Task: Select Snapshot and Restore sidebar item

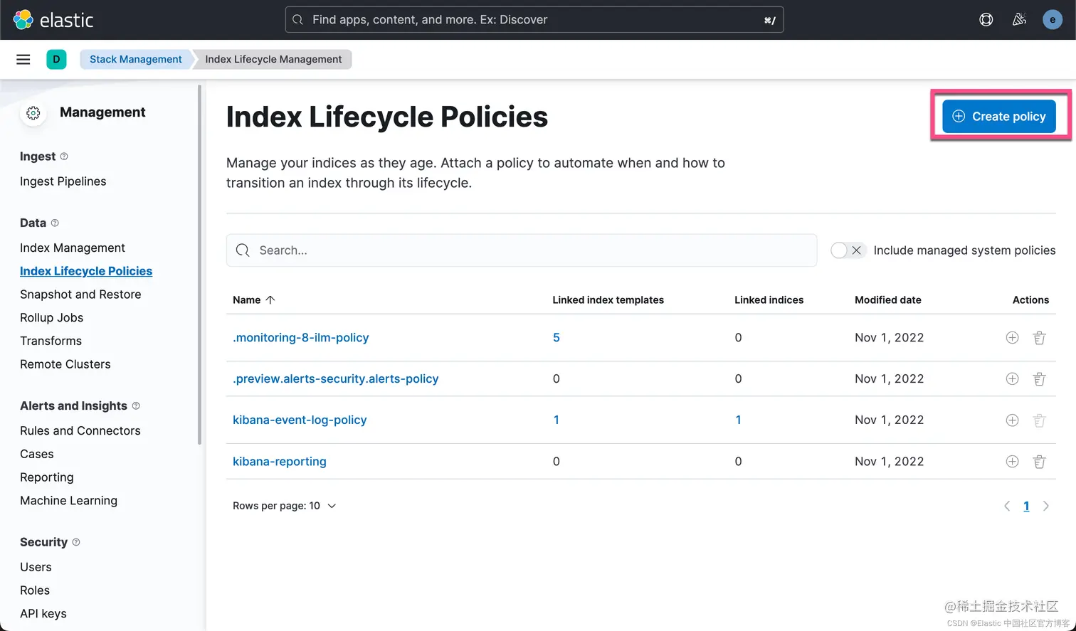Action: point(80,295)
